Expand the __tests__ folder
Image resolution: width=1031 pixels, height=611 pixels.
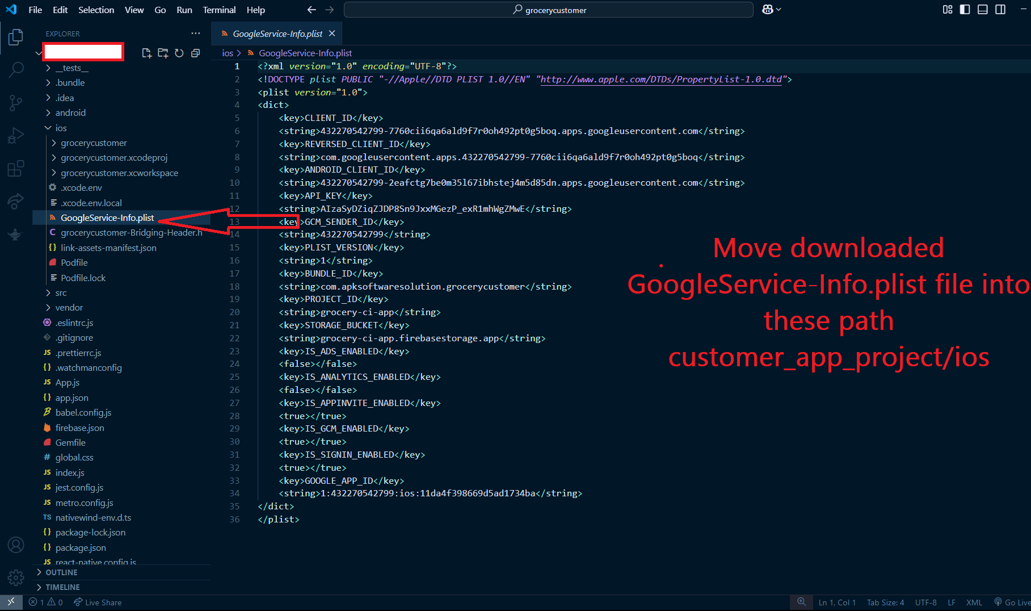click(x=71, y=68)
